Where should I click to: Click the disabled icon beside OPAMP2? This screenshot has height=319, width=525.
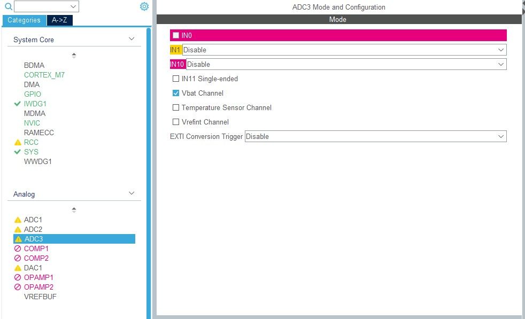tap(18, 287)
